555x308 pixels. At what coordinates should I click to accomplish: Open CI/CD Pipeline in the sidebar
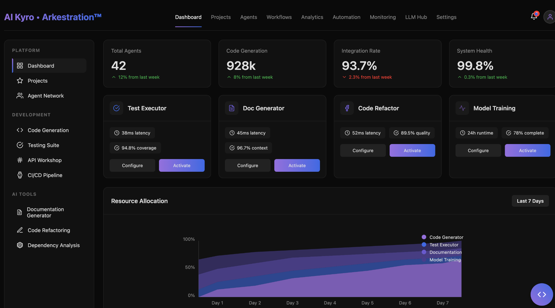tap(45, 175)
